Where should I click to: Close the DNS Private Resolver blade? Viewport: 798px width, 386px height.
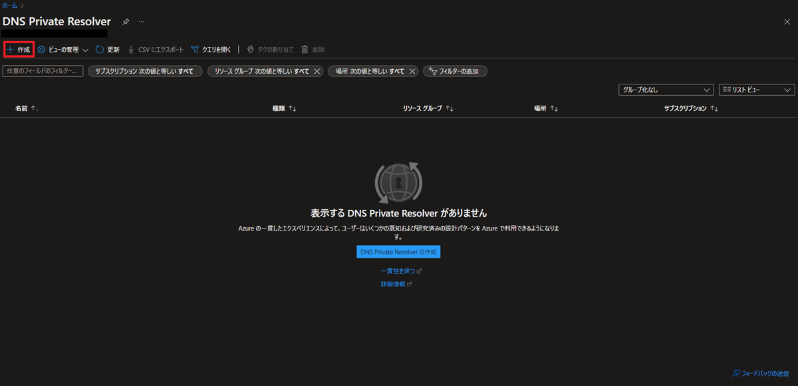(x=787, y=22)
